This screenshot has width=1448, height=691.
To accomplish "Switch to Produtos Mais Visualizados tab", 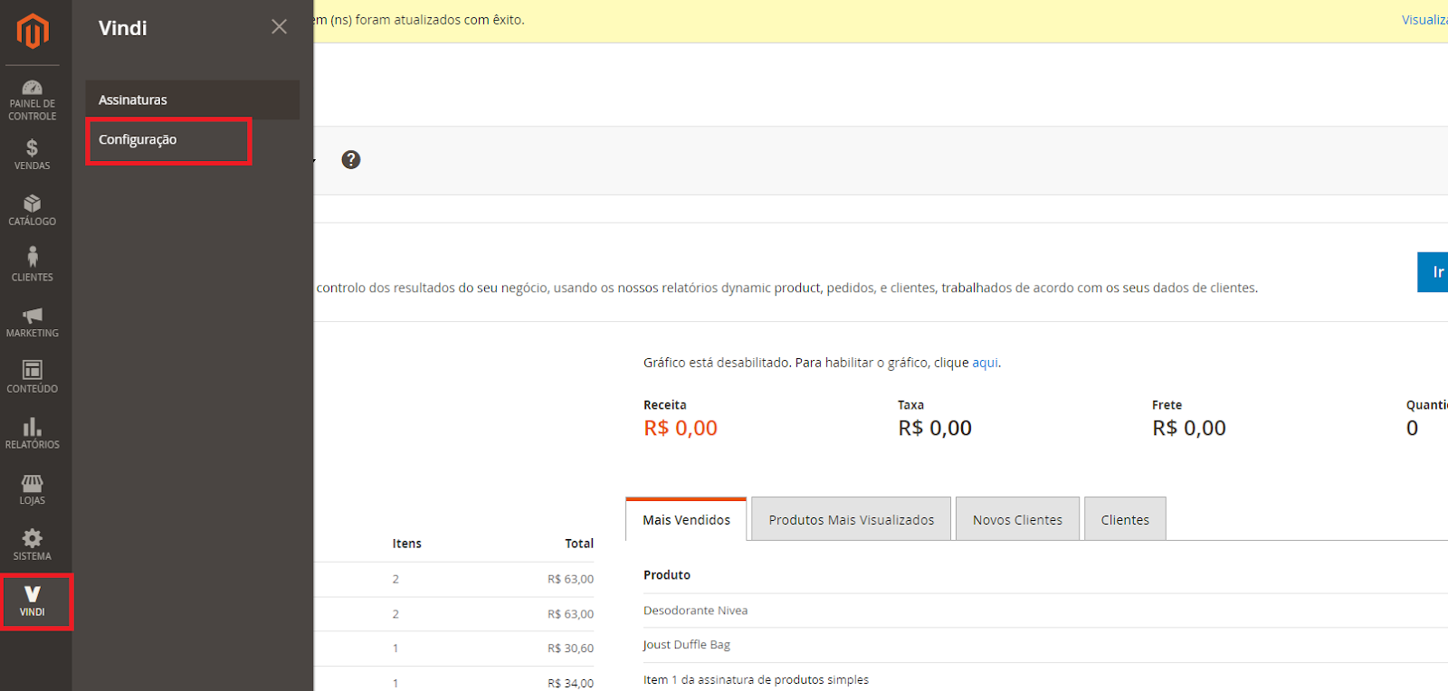I will 851,520.
